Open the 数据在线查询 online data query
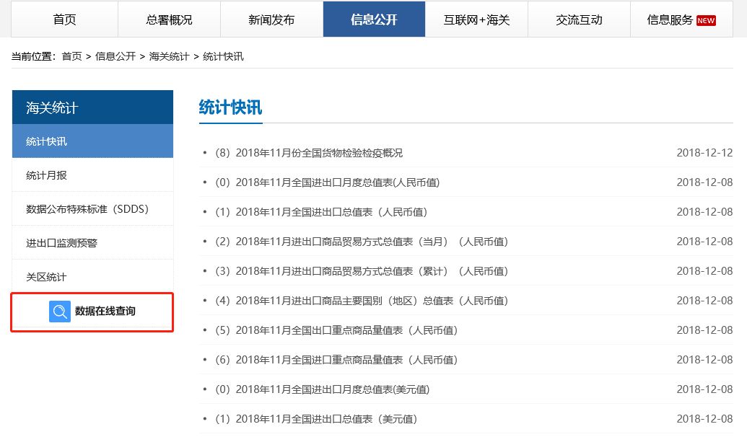Viewport: 747px width, 437px height. (x=100, y=312)
